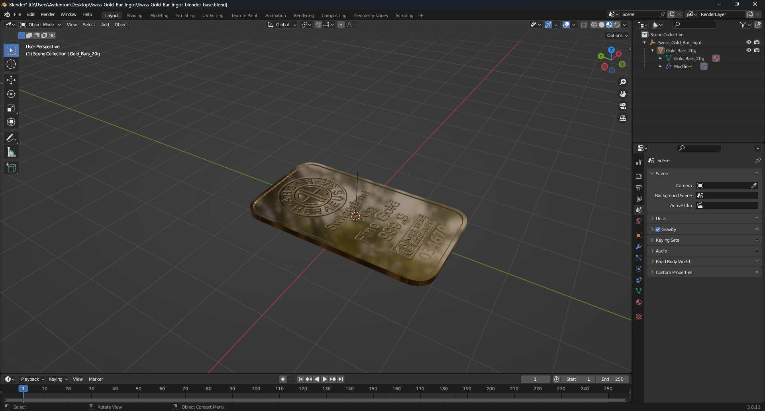Open the Render menu
The image size is (765, 411).
[x=47, y=14]
